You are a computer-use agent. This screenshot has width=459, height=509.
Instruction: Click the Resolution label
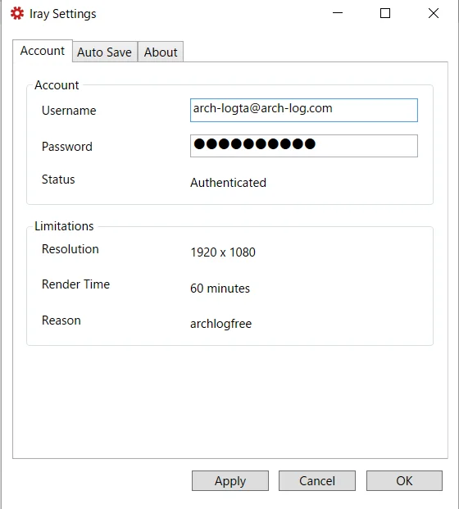click(70, 249)
